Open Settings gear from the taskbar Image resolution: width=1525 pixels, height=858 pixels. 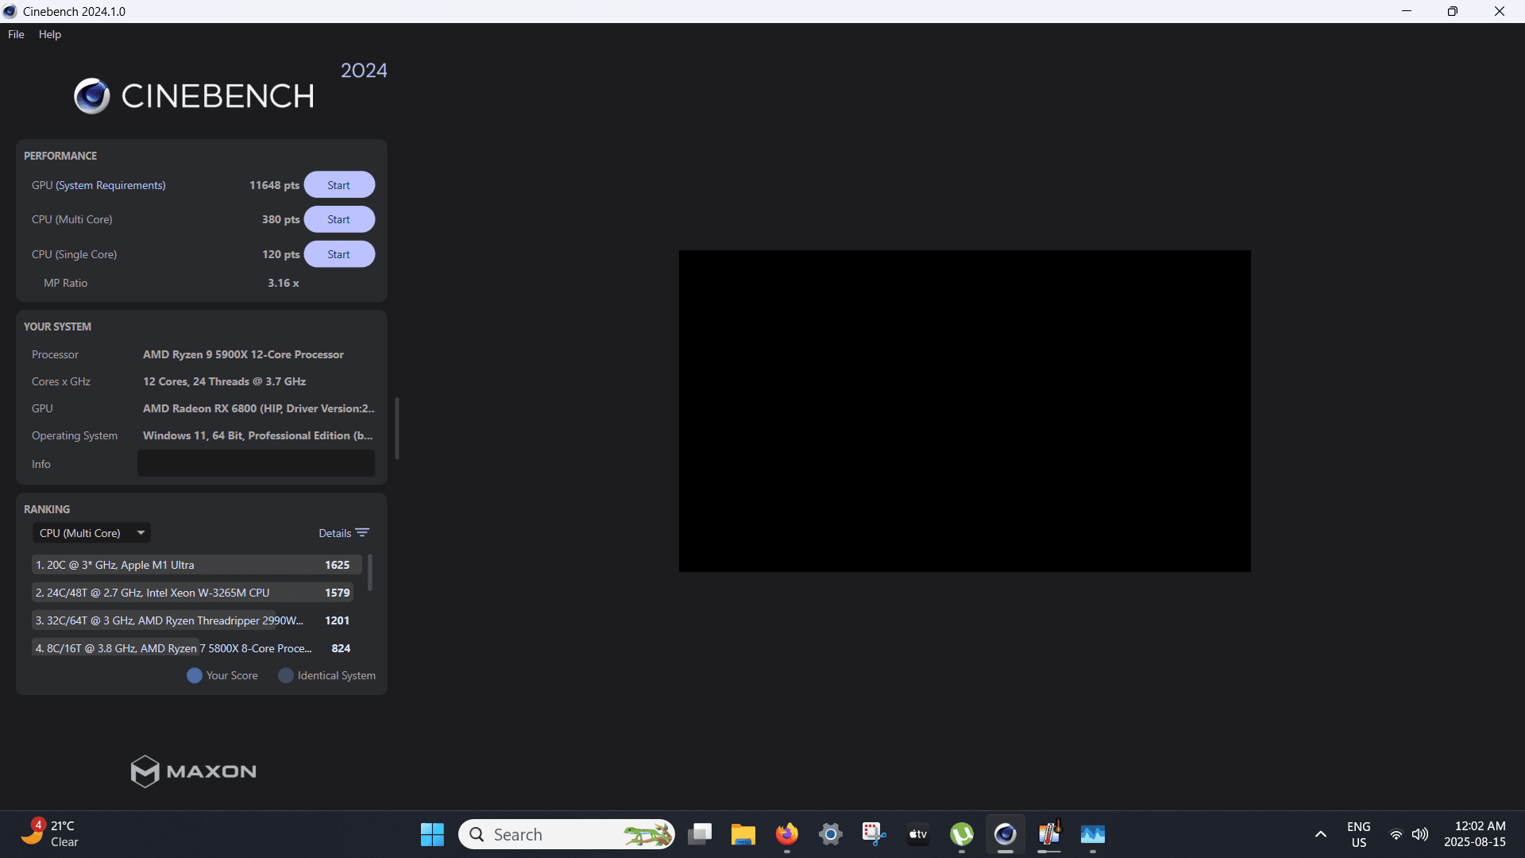(831, 834)
